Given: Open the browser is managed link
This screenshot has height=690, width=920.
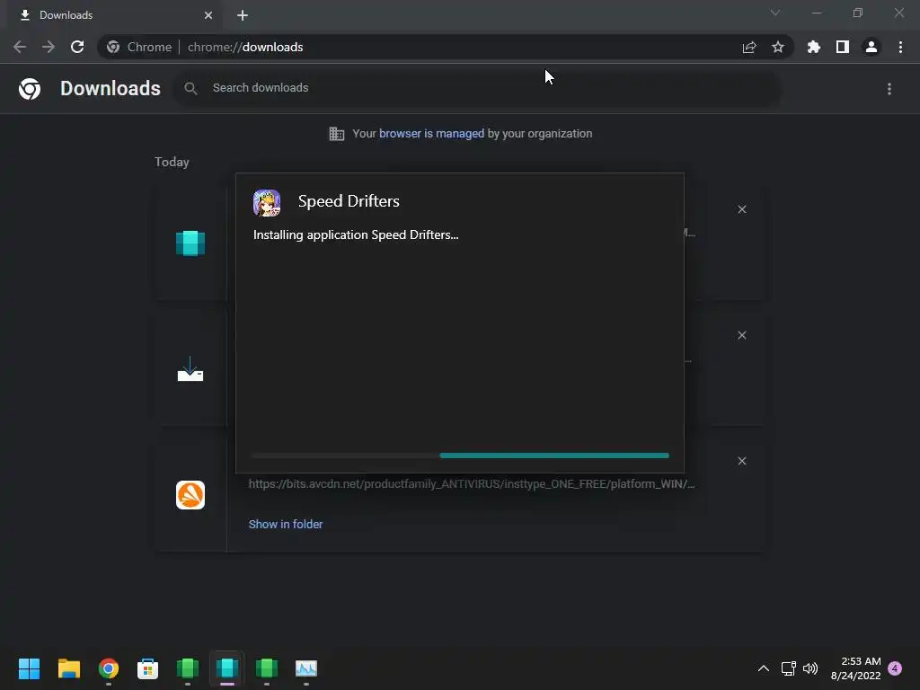Looking at the screenshot, I should [x=431, y=134].
